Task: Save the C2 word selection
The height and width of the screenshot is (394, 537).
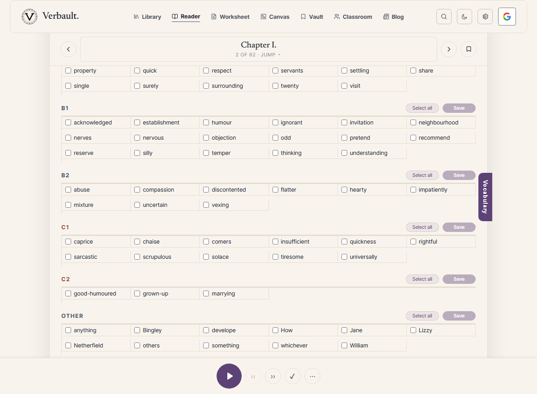Action: pyautogui.click(x=459, y=279)
